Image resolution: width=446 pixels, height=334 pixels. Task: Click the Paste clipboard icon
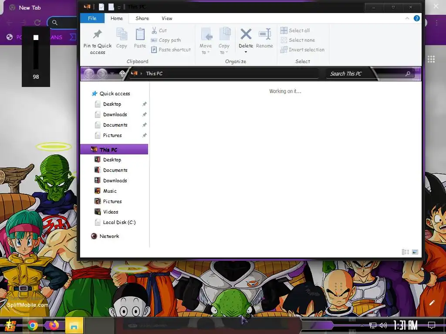tap(140, 34)
